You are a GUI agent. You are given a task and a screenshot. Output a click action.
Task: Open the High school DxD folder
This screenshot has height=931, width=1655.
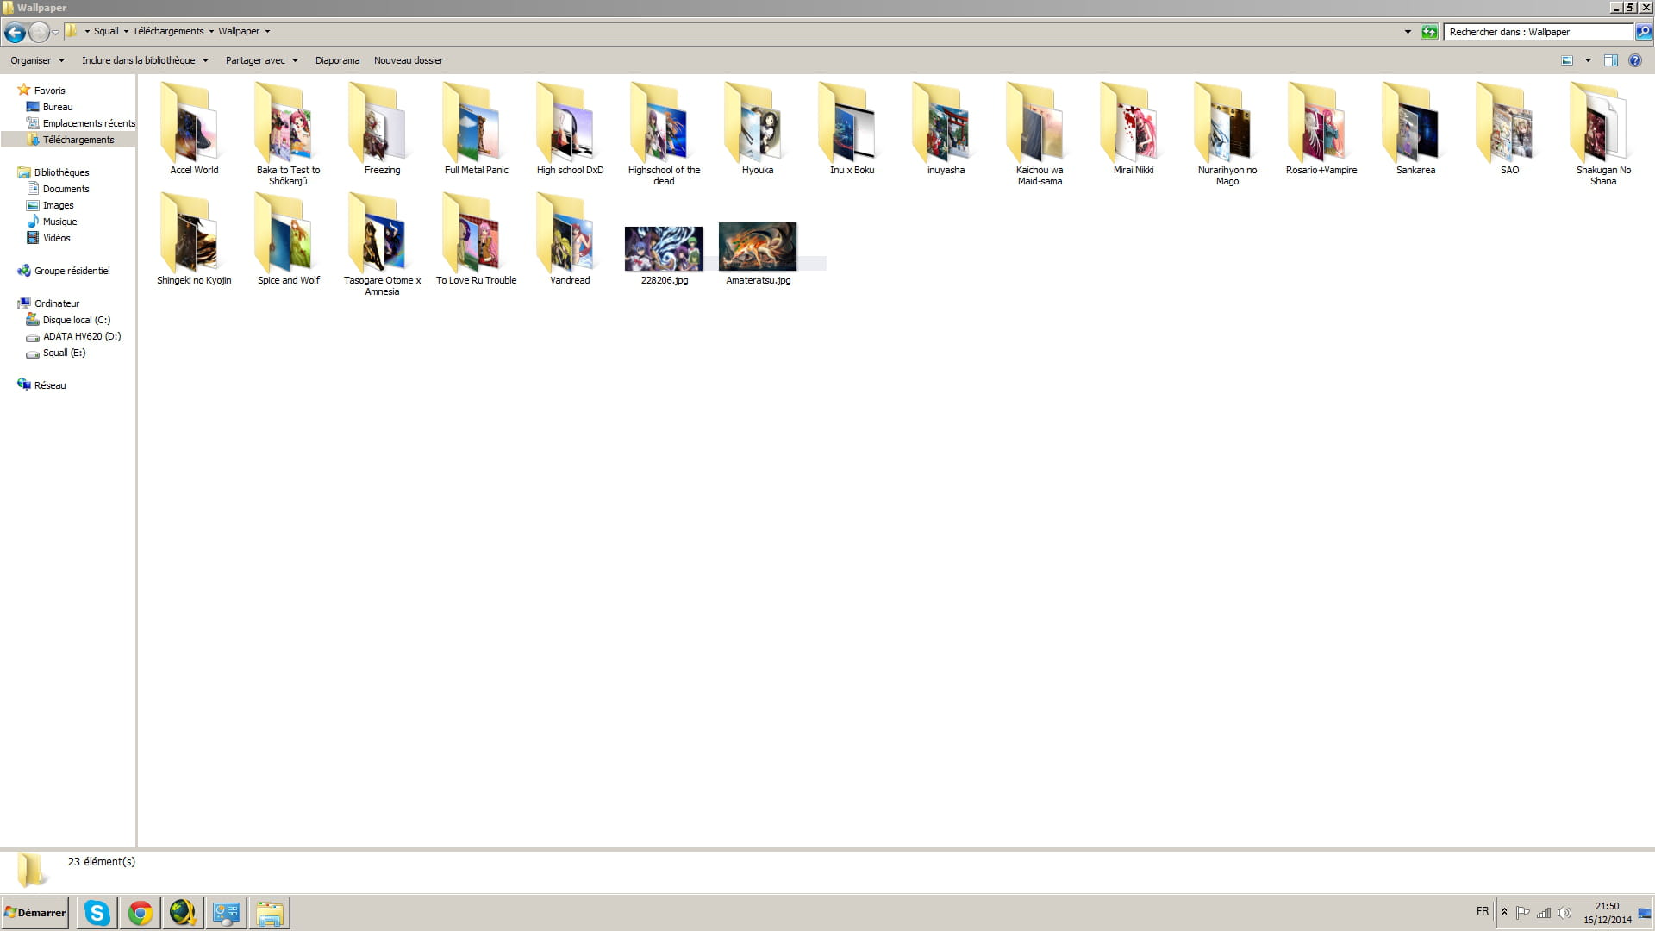coord(570,129)
